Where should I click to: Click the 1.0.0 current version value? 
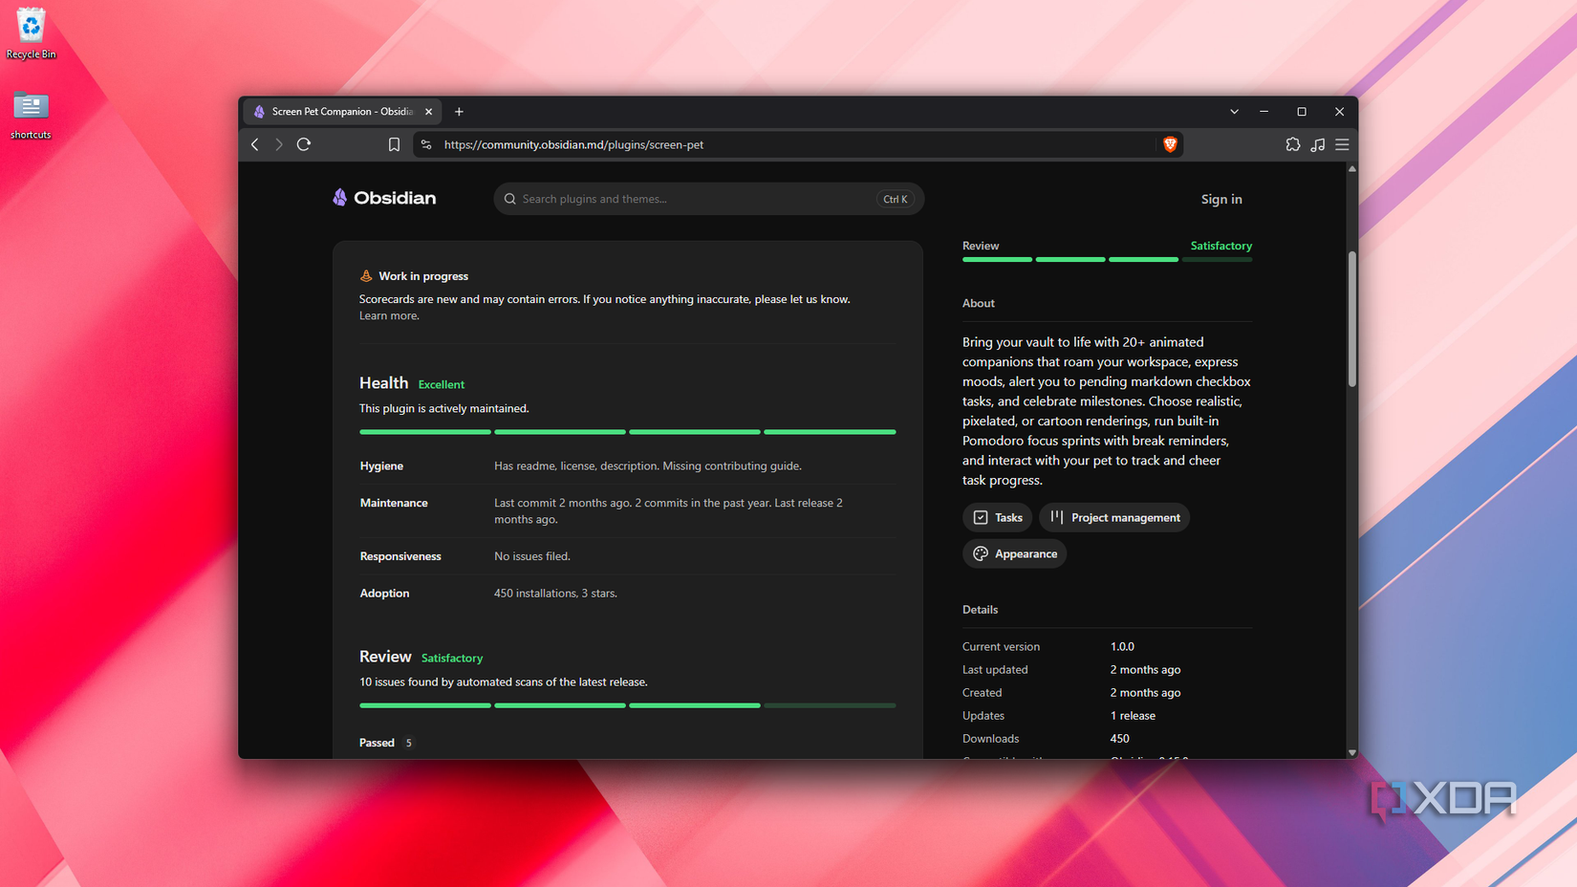coord(1122,646)
